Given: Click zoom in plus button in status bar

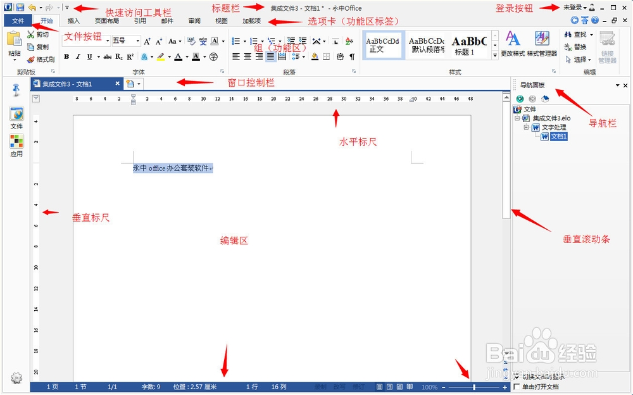Looking at the screenshot, I should (x=505, y=387).
